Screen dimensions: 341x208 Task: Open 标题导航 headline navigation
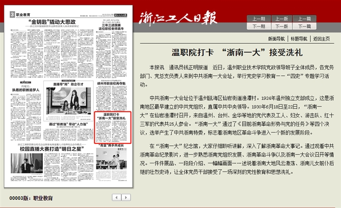coord(299,38)
